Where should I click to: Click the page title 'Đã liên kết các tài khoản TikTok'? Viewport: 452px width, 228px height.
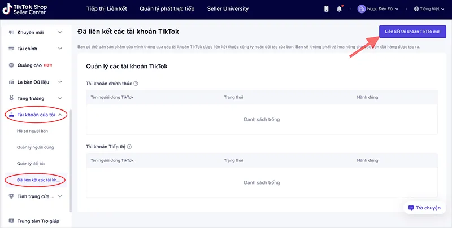[x=128, y=32]
